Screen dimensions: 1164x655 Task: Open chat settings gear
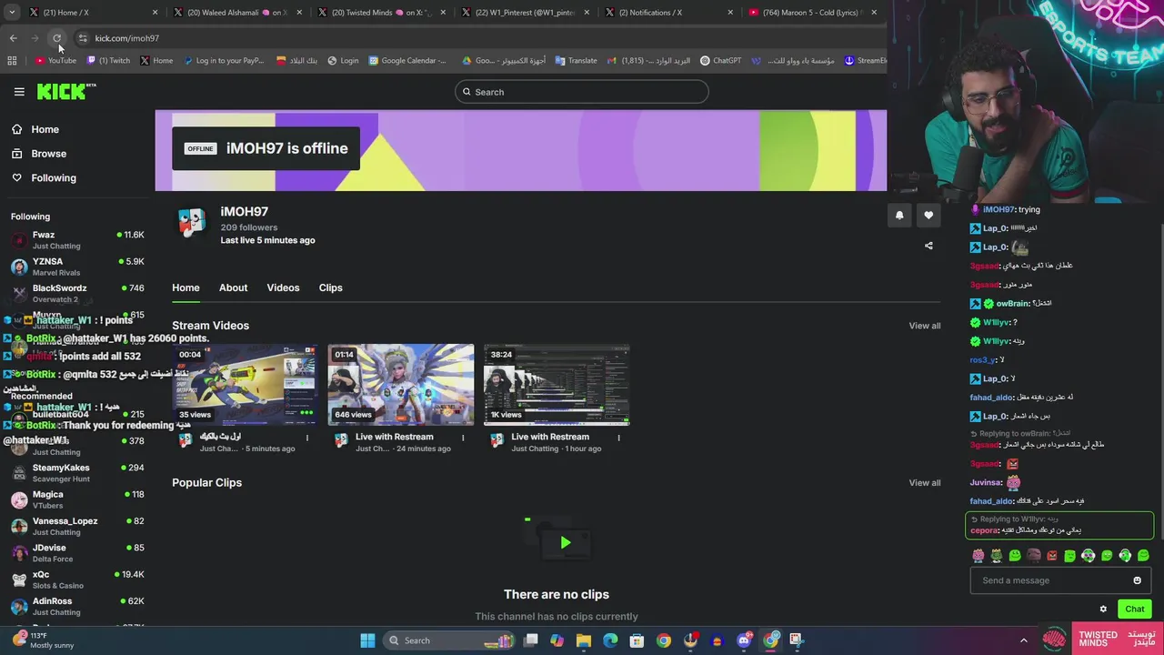click(1103, 610)
